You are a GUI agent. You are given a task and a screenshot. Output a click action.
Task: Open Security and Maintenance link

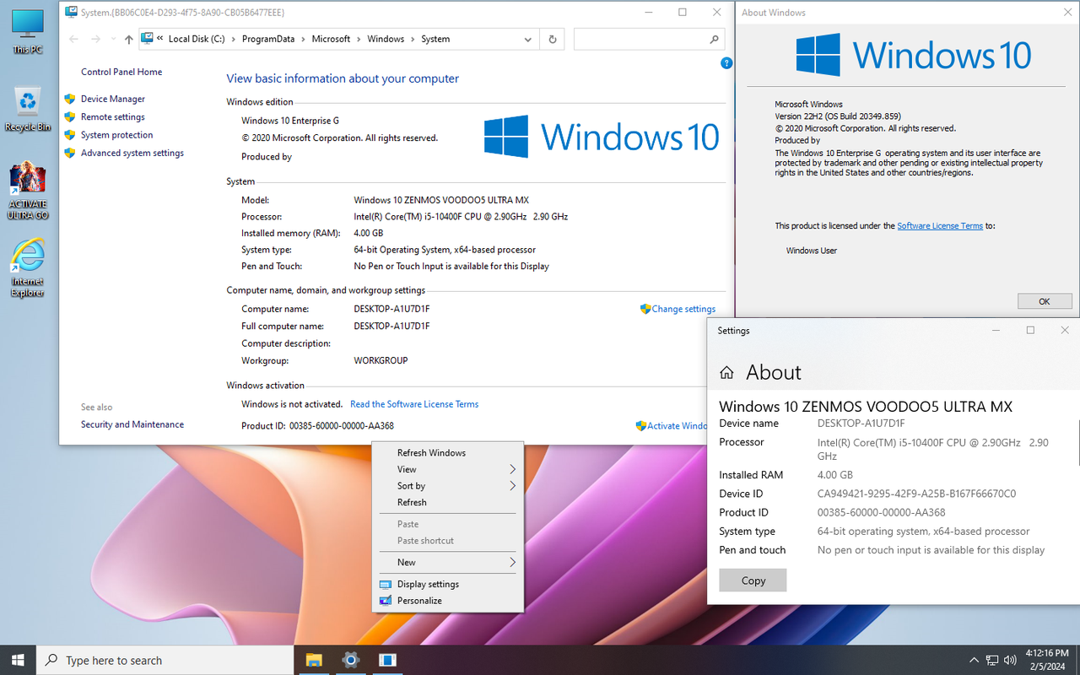(x=132, y=424)
